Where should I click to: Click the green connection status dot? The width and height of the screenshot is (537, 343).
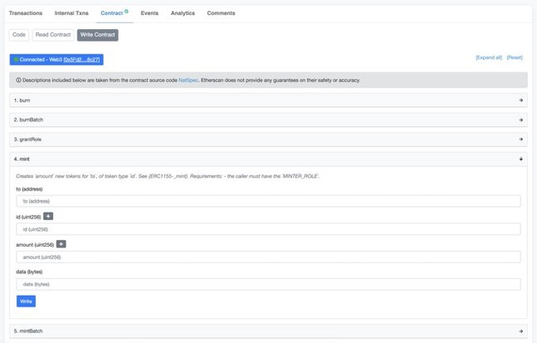coord(16,60)
